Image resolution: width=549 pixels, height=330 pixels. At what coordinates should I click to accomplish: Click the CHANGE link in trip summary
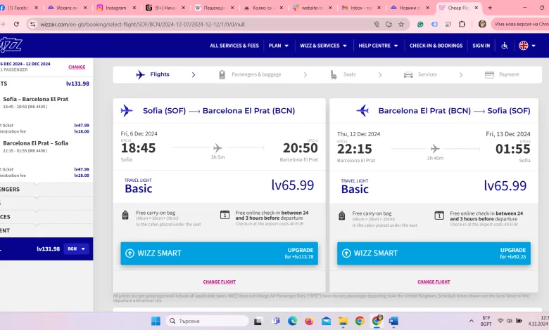coord(77,67)
